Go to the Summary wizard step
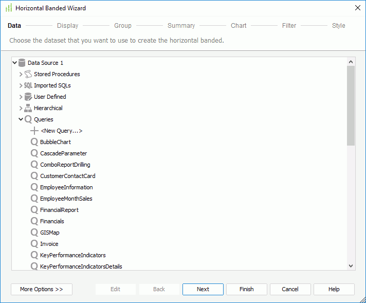Viewport: 366px width, 303px height. coord(181,25)
